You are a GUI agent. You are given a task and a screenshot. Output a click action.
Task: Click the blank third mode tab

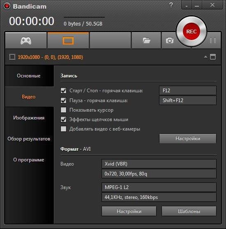[110, 40]
